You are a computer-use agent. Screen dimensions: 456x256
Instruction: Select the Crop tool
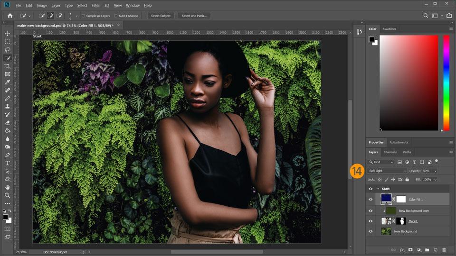tap(8, 66)
